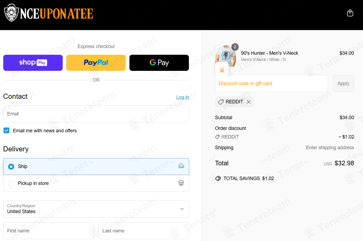
Task: Click the Log in link
Action: coord(182,97)
